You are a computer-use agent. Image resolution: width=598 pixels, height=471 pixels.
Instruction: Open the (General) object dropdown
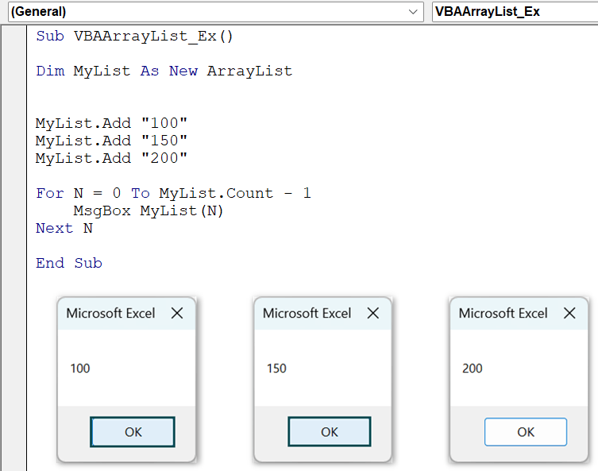coord(215,11)
